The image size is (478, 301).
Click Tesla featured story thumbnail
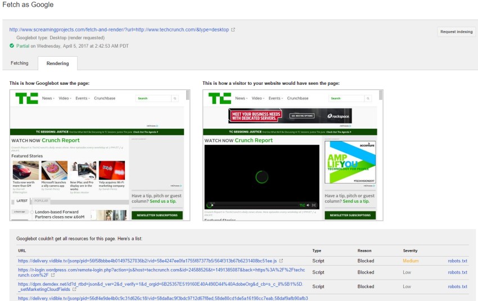point(26,170)
